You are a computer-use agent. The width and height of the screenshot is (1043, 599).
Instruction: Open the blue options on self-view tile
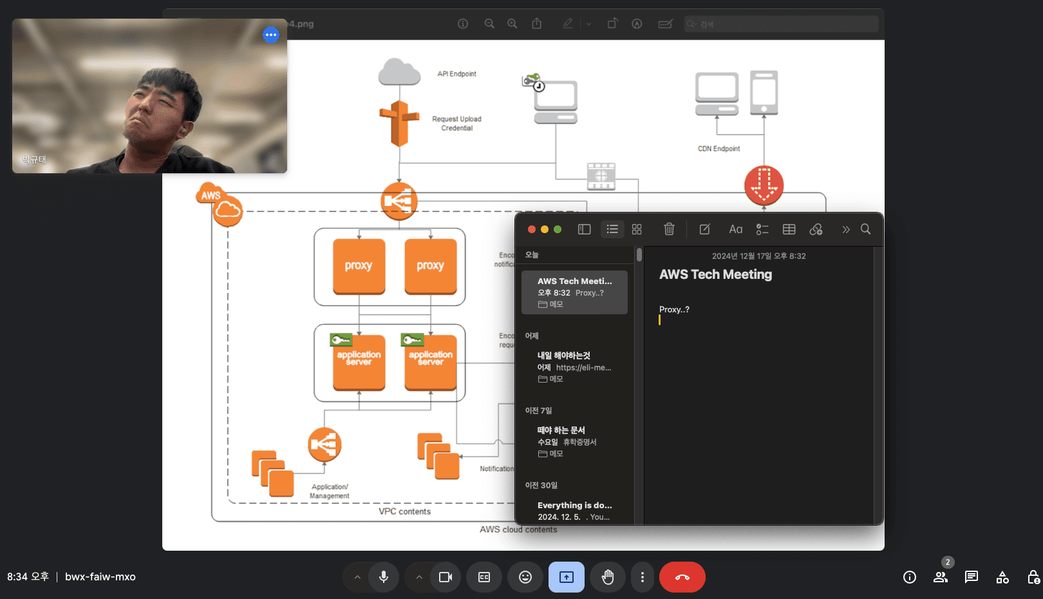point(271,35)
